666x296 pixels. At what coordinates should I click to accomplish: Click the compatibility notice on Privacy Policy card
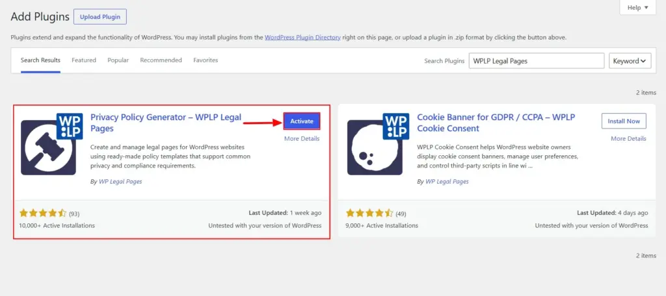pyautogui.click(x=265, y=226)
